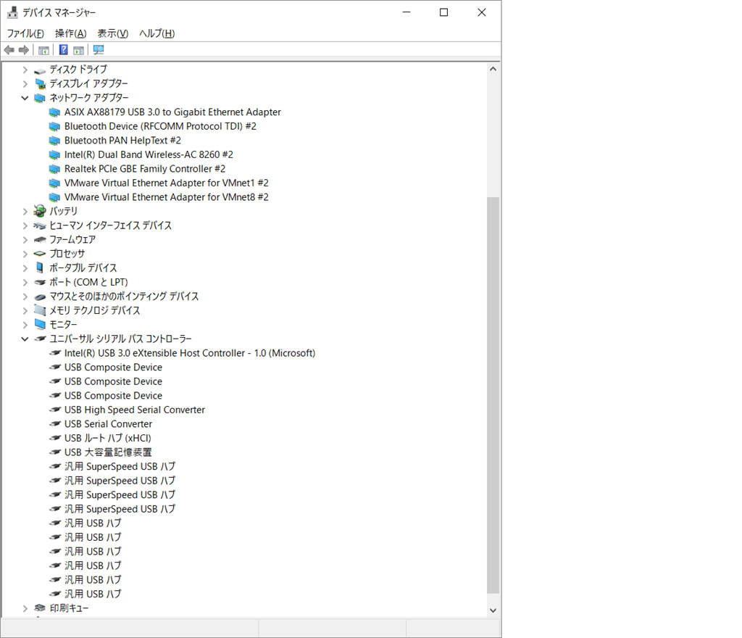Screen dimensions: 742x638
Task: Maximize the Device Manager window
Action: [x=443, y=12]
